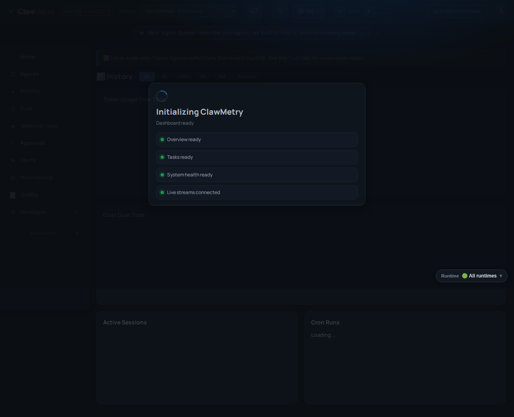Click the ClawMetry logo in the header
The width and height of the screenshot is (514, 417).
click(32, 12)
